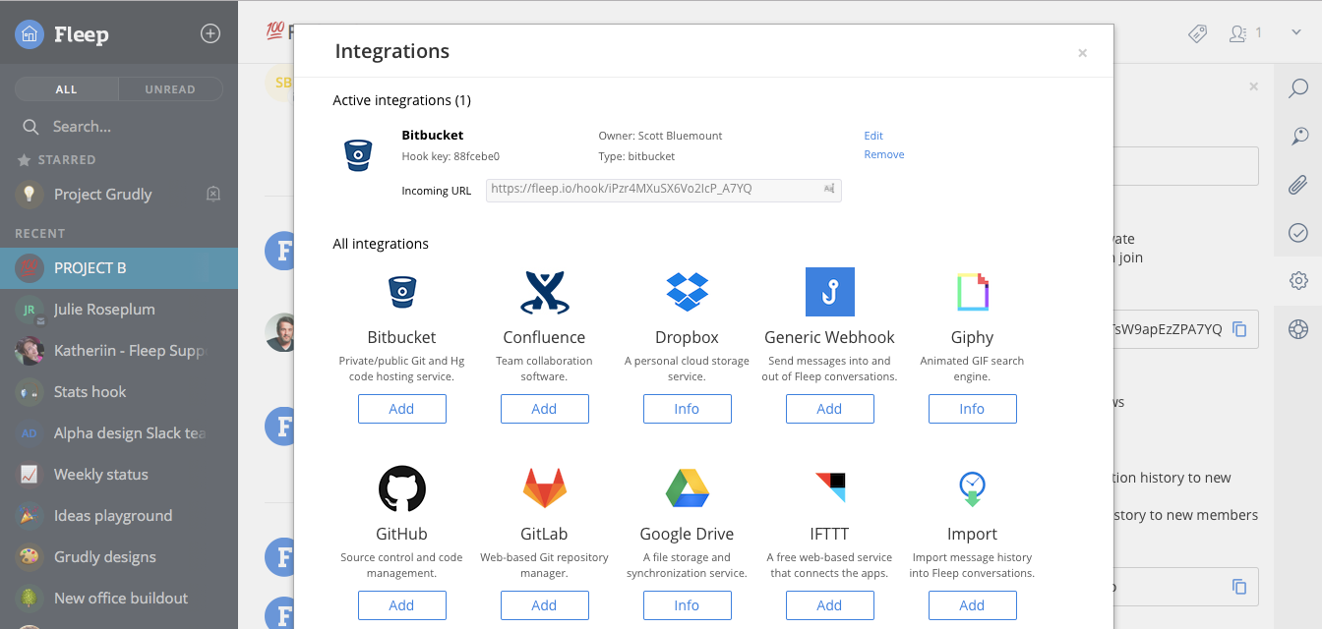Click the Confluence logo
Image resolution: width=1322 pixels, height=629 pixels.
tap(544, 292)
